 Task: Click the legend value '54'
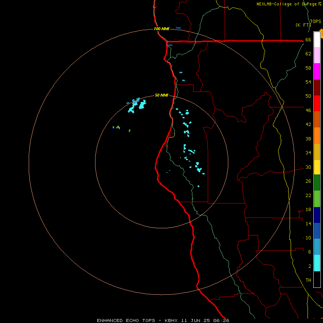click(x=308, y=82)
